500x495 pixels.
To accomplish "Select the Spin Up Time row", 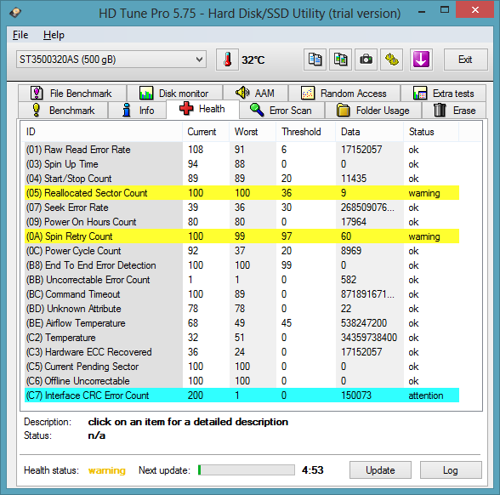I will [241, 164].
